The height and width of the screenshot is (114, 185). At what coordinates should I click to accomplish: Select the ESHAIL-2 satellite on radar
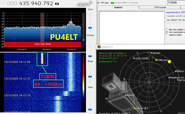(126, 95)
